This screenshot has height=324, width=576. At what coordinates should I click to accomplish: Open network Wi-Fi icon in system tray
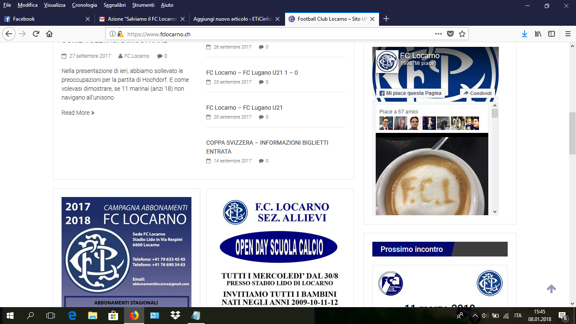[x=506, y=316]
